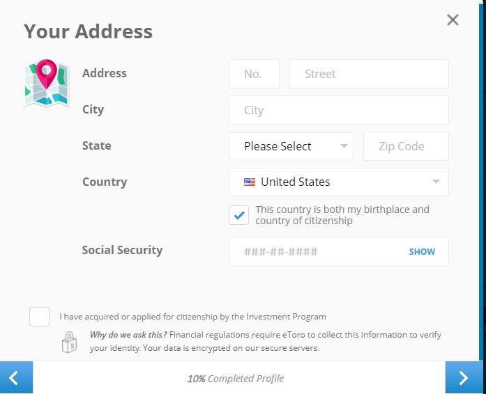486x394 pixels.
Task: Click into the Street input field
Action: tap(369, 74)
